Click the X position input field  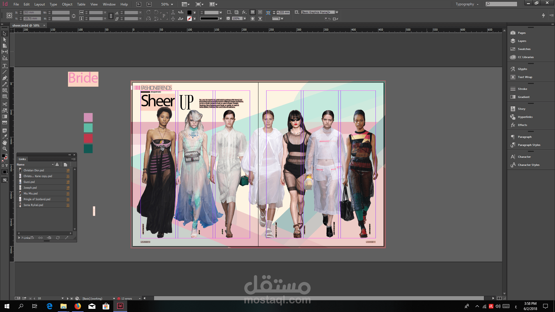(x=32, y=12)
